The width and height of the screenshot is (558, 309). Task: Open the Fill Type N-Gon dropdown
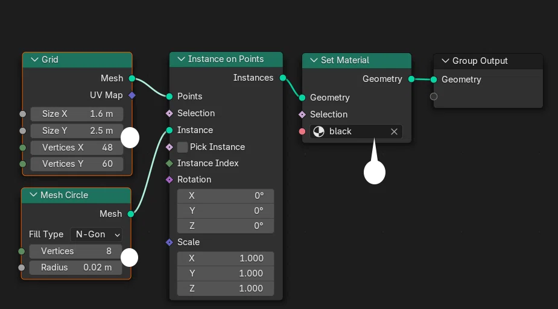pos(97,234)
